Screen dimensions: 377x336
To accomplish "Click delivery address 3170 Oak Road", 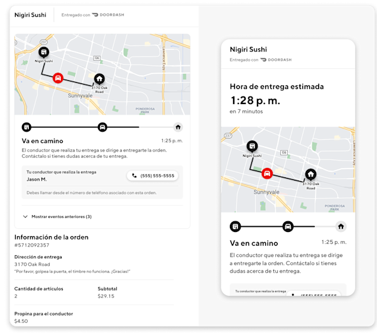I will click(x=32, y=265).
